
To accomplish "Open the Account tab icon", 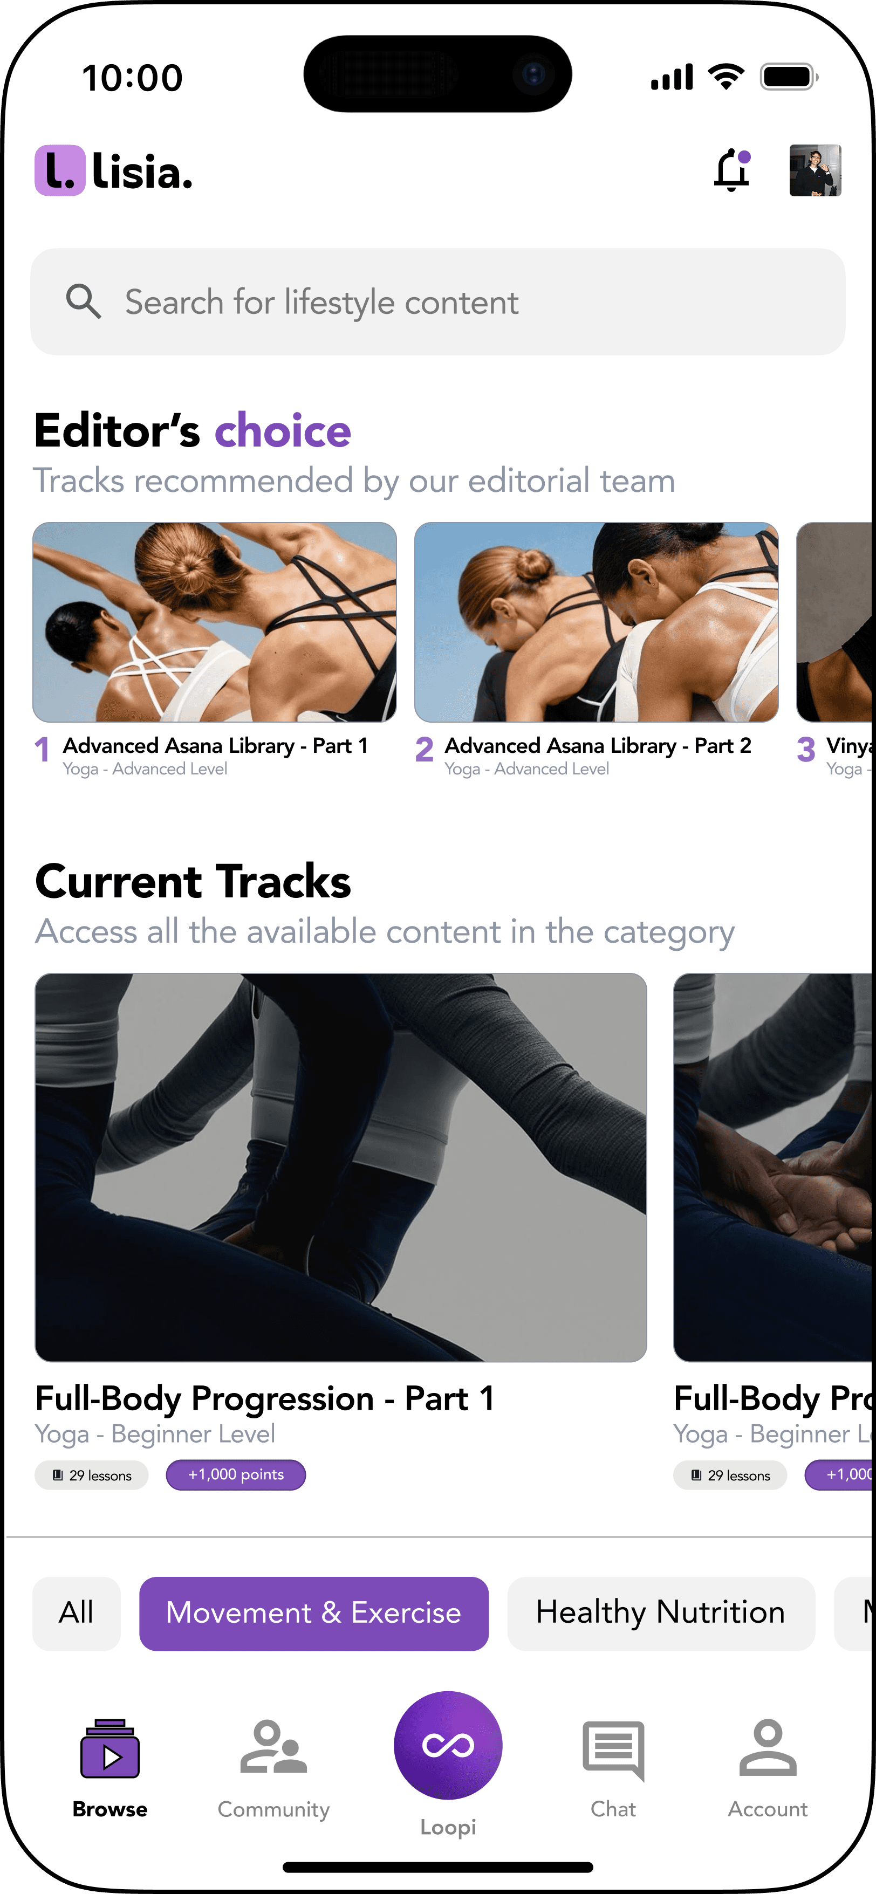I will click(x=768, y=1748).
